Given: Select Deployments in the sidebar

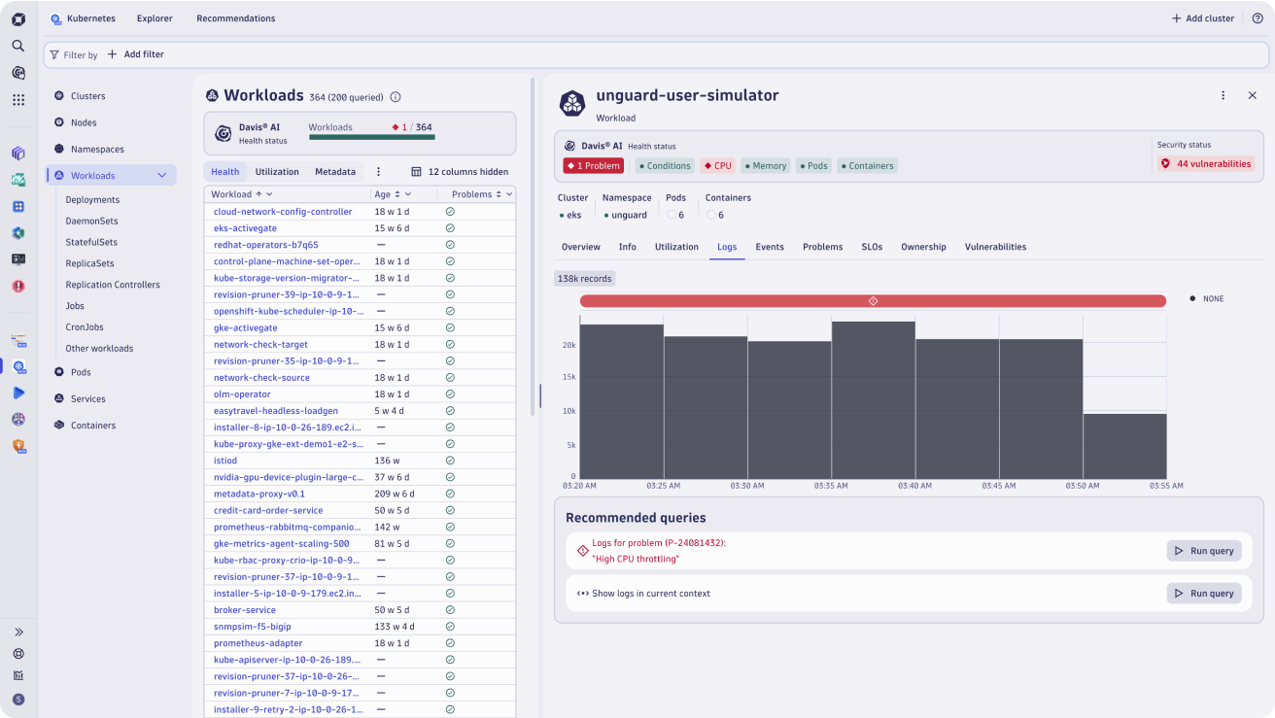Looking at the screenshot, I should point(92,199).
